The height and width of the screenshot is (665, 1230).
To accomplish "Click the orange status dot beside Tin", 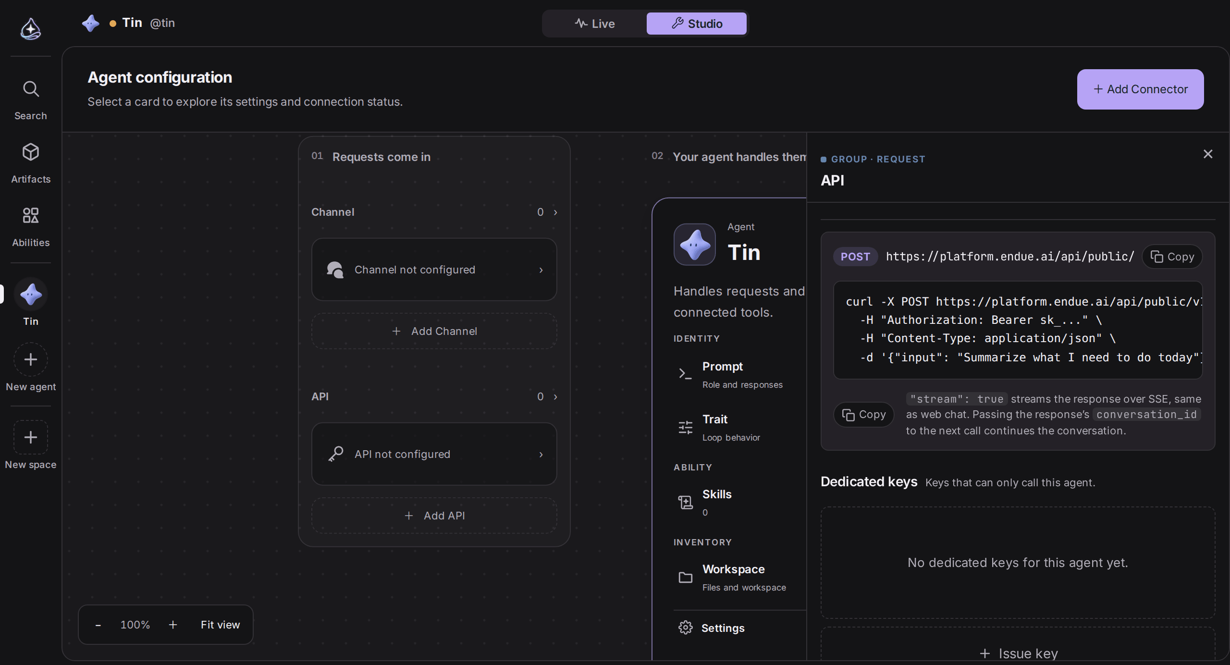I will coord(112,24).
